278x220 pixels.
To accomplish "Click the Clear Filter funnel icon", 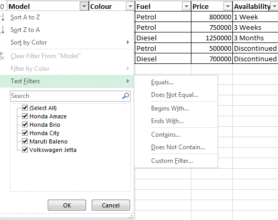I will click(2, 56).
